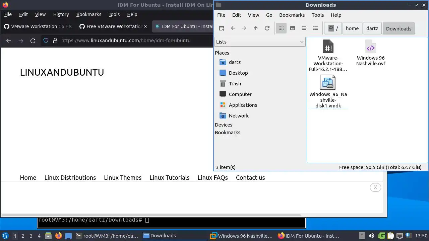429x241 pixels.
Task: Open View menu in the file manager
Action: [x=253, y=15]
